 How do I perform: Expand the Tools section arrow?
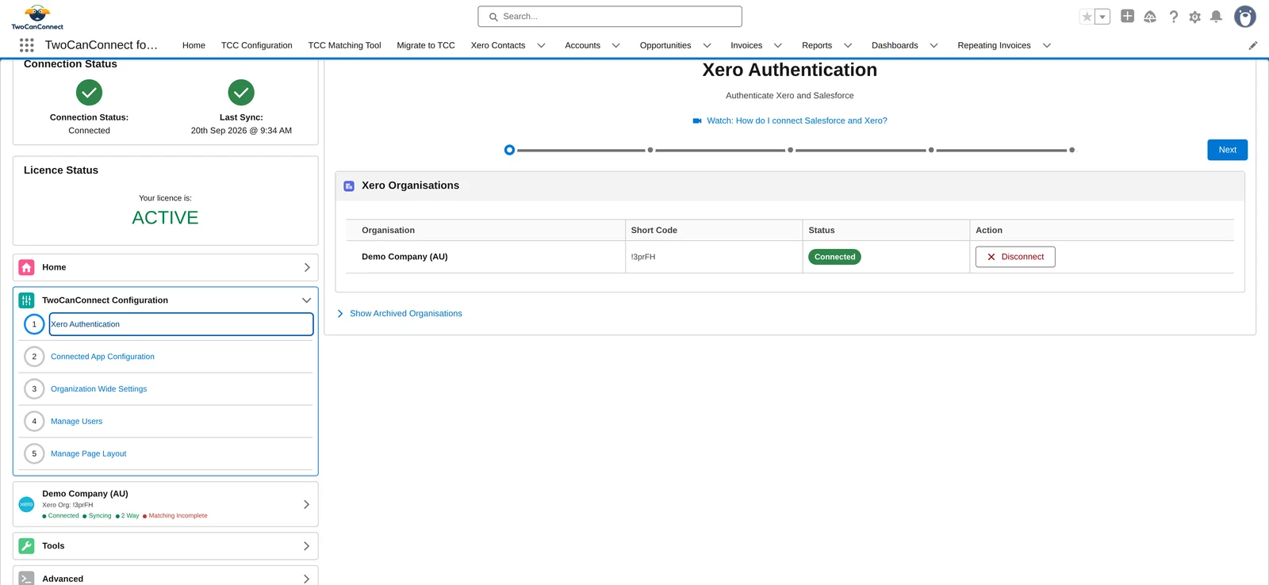tap(307, 546)
